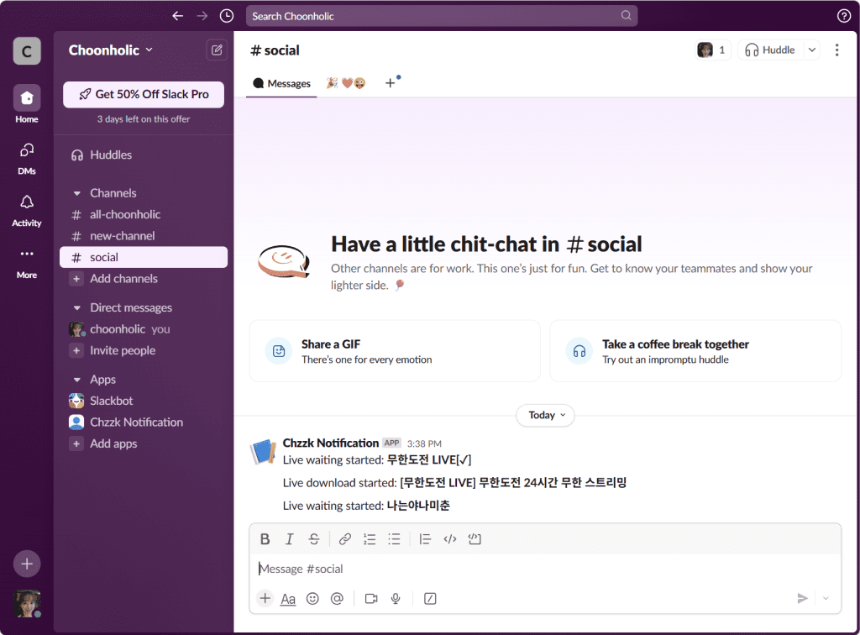Viewport: 860px width, 635px height.
Task: Open the Huddle options dropdown arrow
Action: tap(812, 50)
